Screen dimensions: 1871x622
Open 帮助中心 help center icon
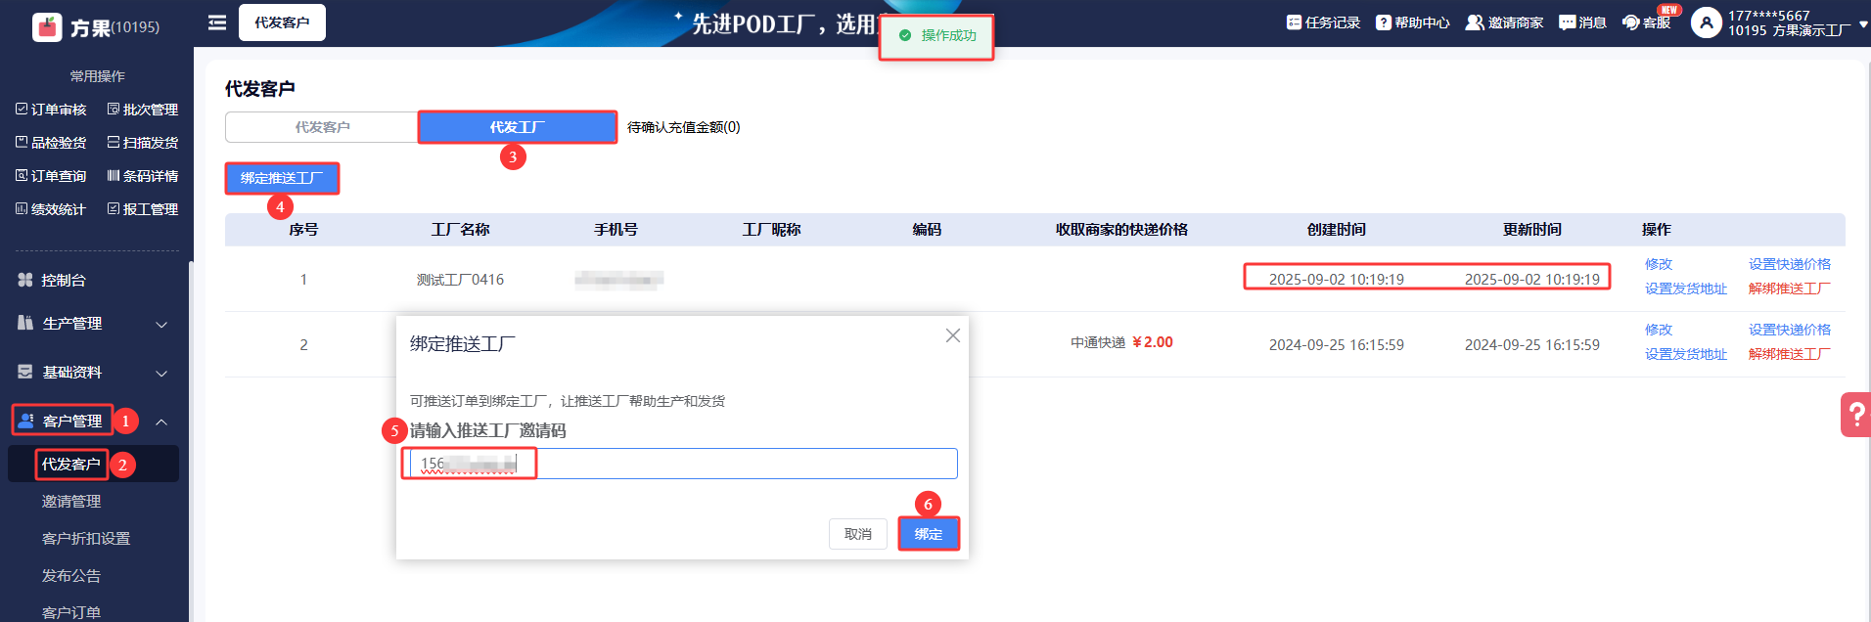pos(1383,22)
